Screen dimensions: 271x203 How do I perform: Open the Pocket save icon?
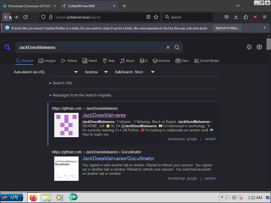coord(227,17)
